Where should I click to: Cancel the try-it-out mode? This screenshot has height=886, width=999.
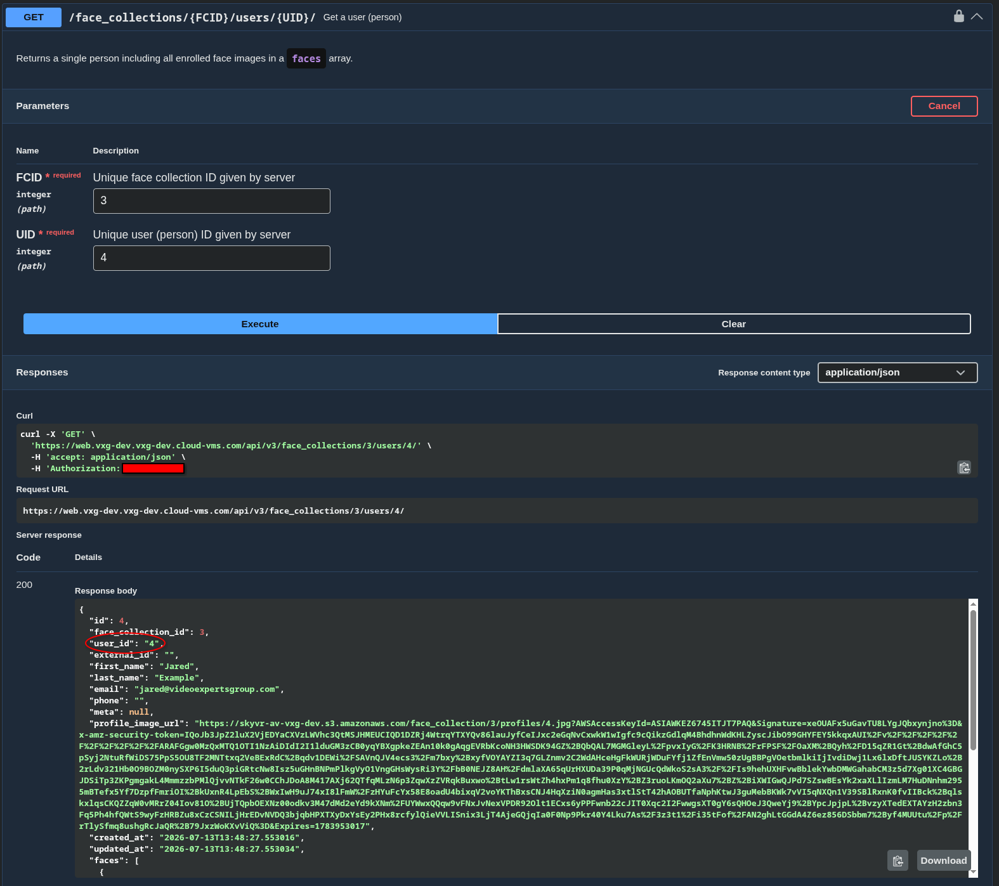944,106
